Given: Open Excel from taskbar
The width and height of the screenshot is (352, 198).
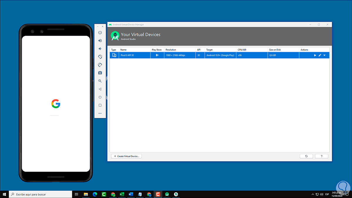Looking at the screenshot, I should 122,194.
